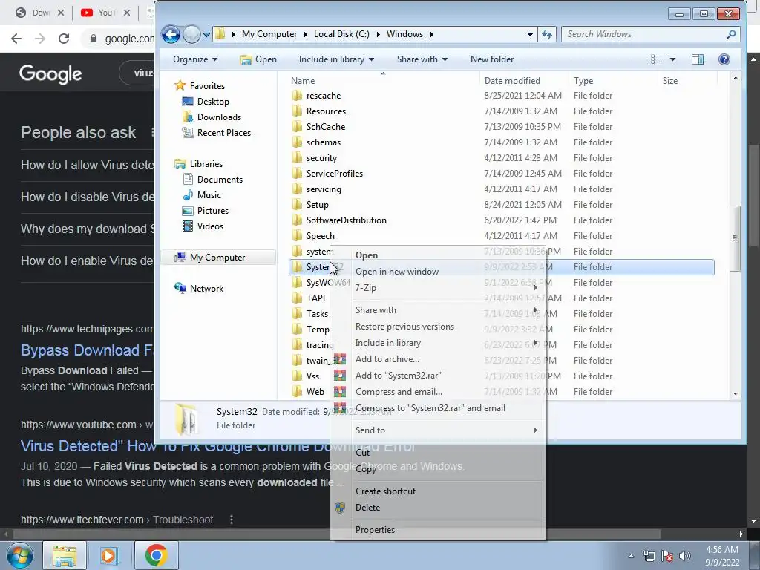Select the ServiceProfiles folder icon
The width and height of the screenshot is (760, 570).
click(x=297, y=174)
